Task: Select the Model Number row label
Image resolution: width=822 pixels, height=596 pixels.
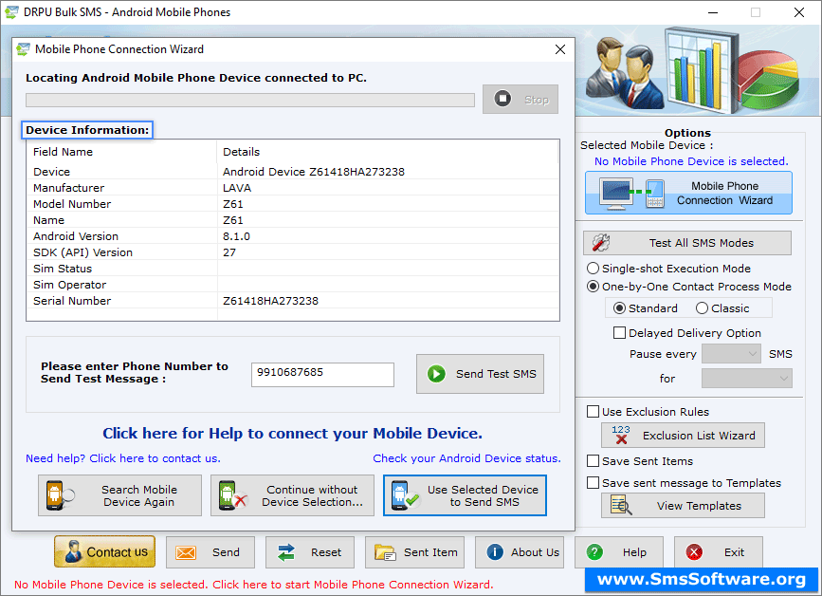Action: tap(72, 204)
